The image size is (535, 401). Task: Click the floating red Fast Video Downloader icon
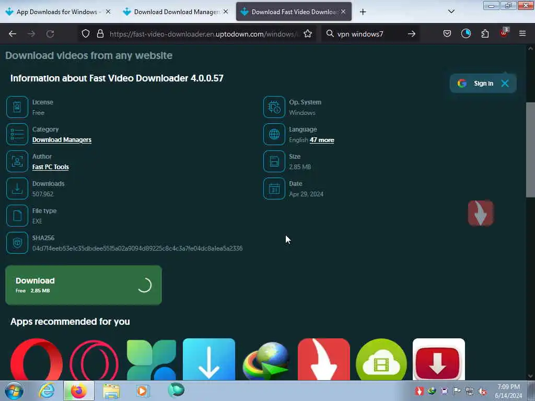(x=481, y=213)
